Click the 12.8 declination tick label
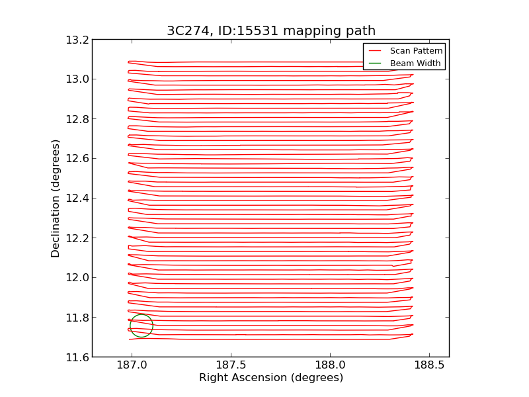The height and width of the screenshot is (397, 529). click(x=77, y=119)
